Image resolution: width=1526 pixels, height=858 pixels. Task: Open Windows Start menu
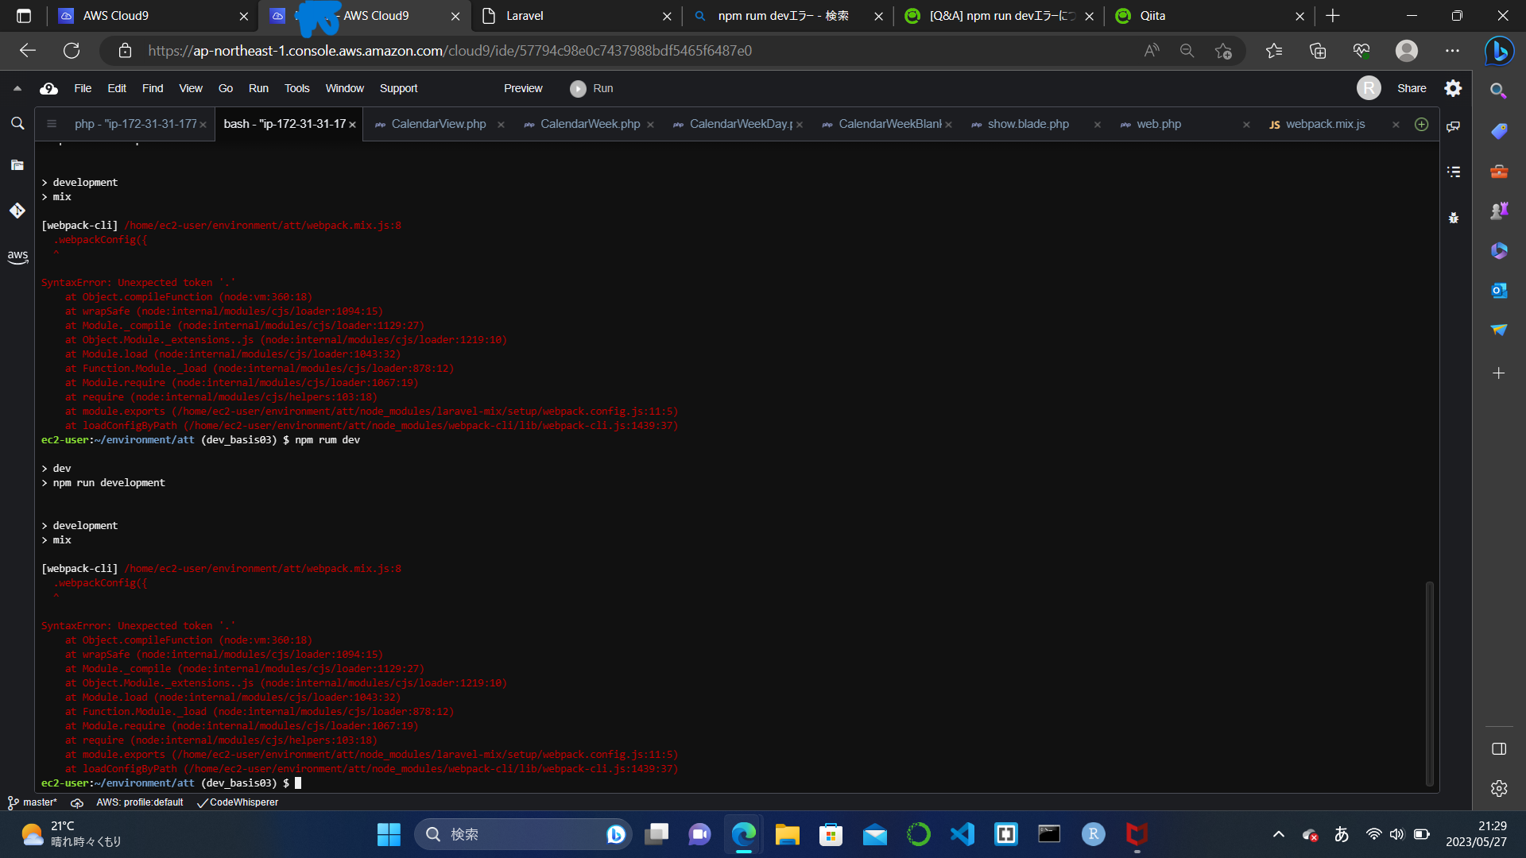pos(389,834)
